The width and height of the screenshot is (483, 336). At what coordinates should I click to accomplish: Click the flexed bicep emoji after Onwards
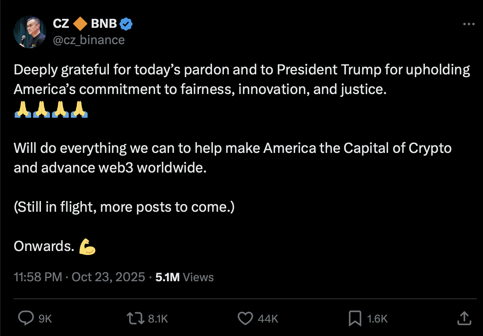coord(87,246)
